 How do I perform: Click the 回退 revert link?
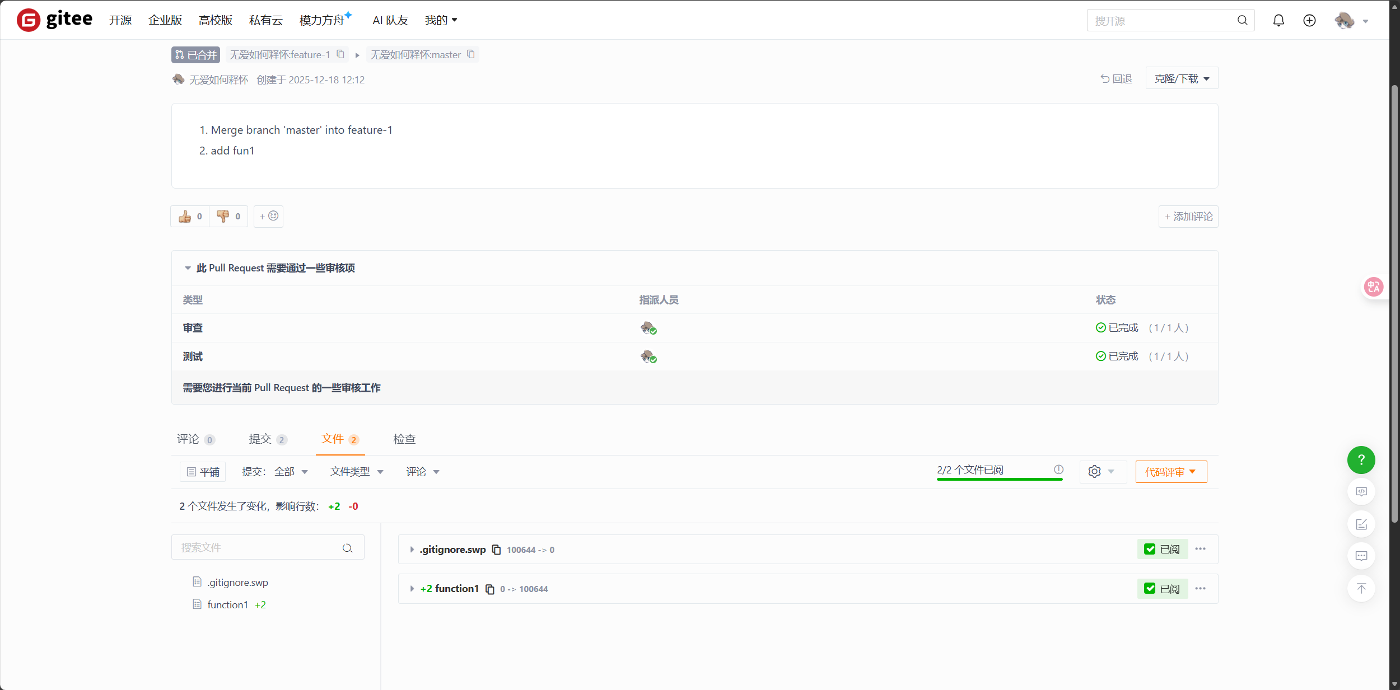point(1116,79)
